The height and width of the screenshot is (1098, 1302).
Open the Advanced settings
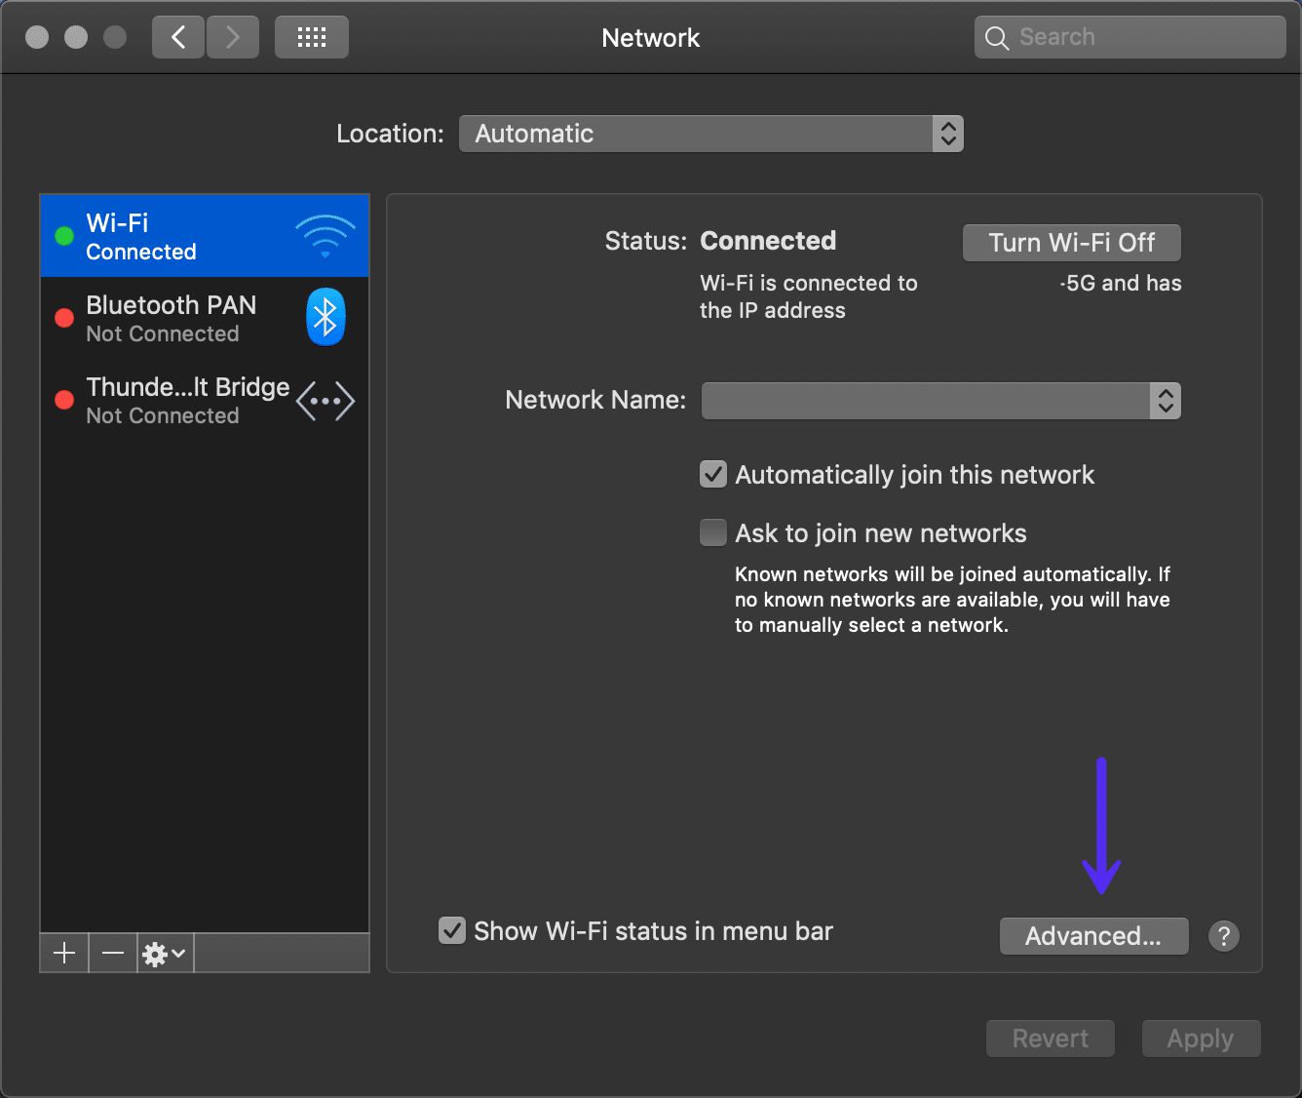[x=1093, y=935]
